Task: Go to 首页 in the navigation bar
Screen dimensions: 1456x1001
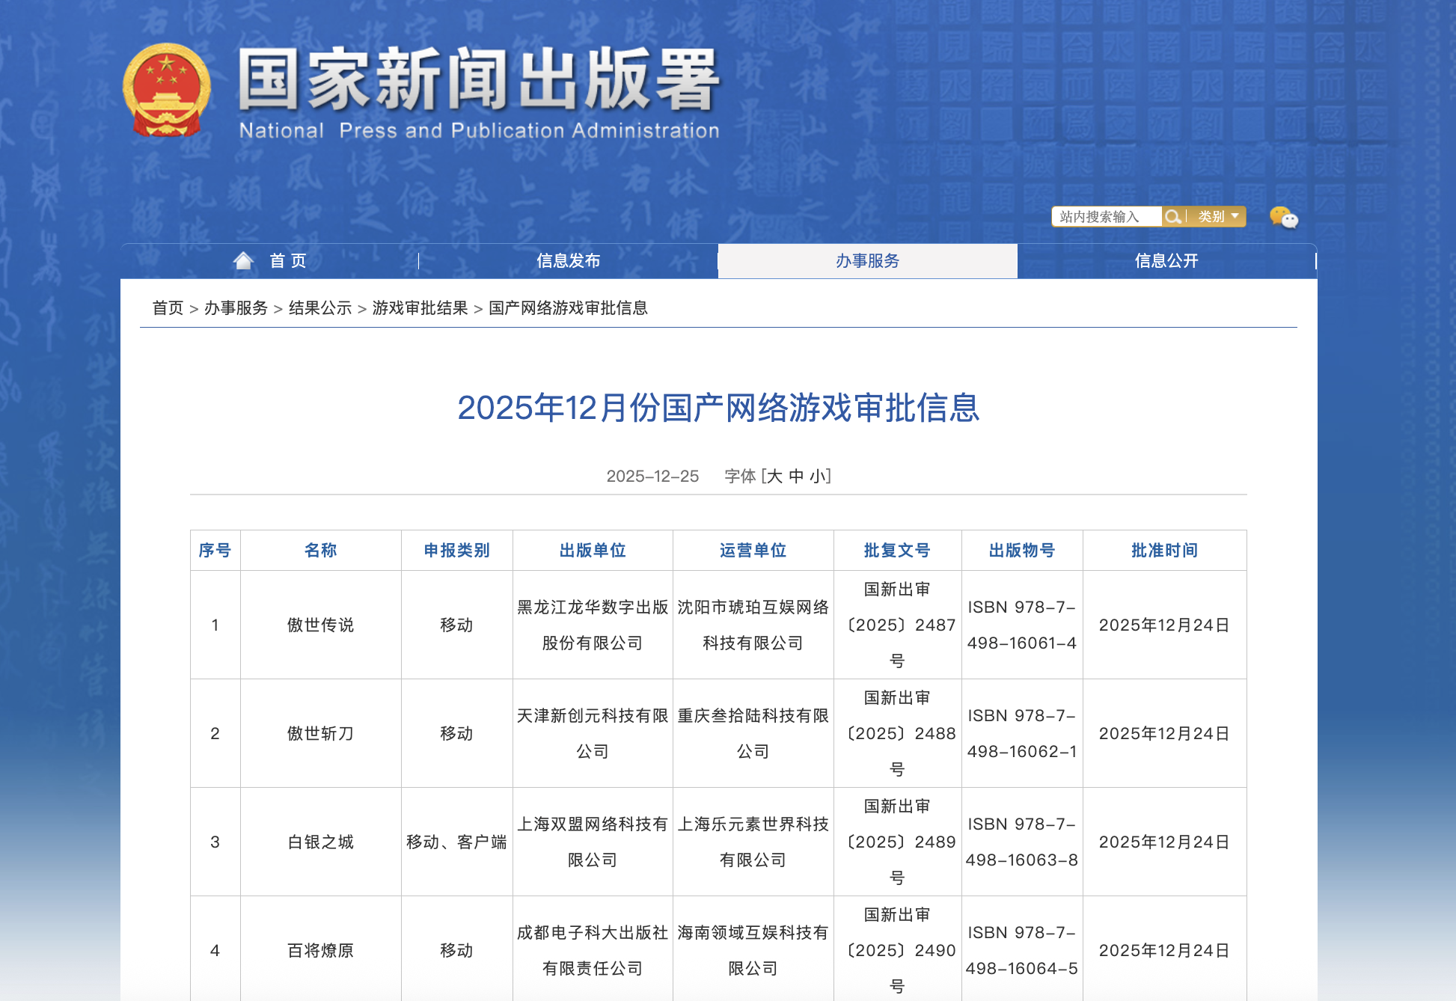Action: pos(288,261)
